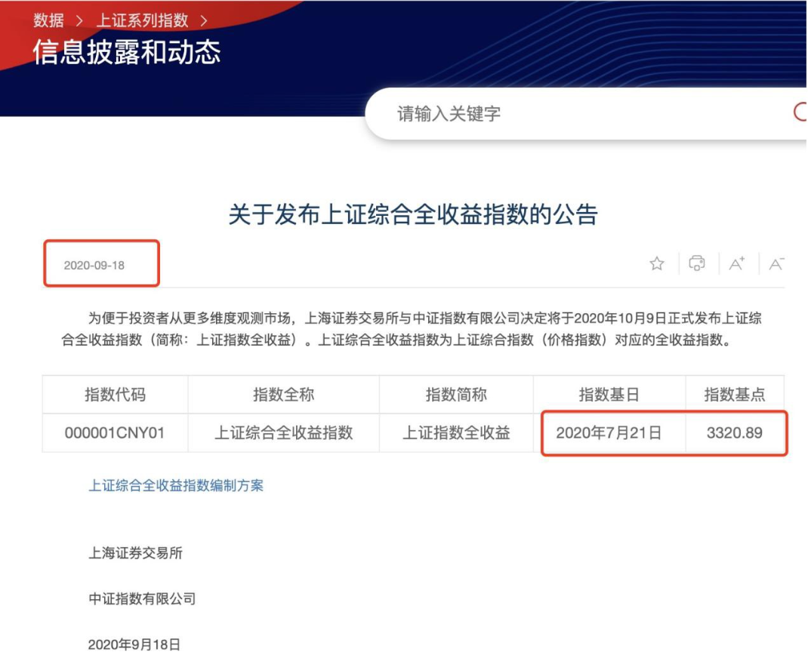This screenshot has width=808, height=661.
Task: Click the star favorite icon
Action: click(x=656, y=263)
